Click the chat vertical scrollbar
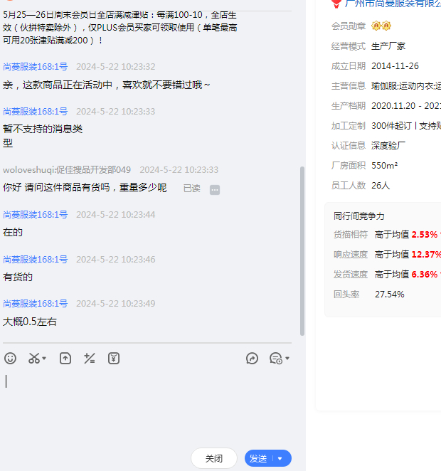Image resolution: width=441 pixels, height=471 pixels. pyautogui.click(x=302, y=249)
